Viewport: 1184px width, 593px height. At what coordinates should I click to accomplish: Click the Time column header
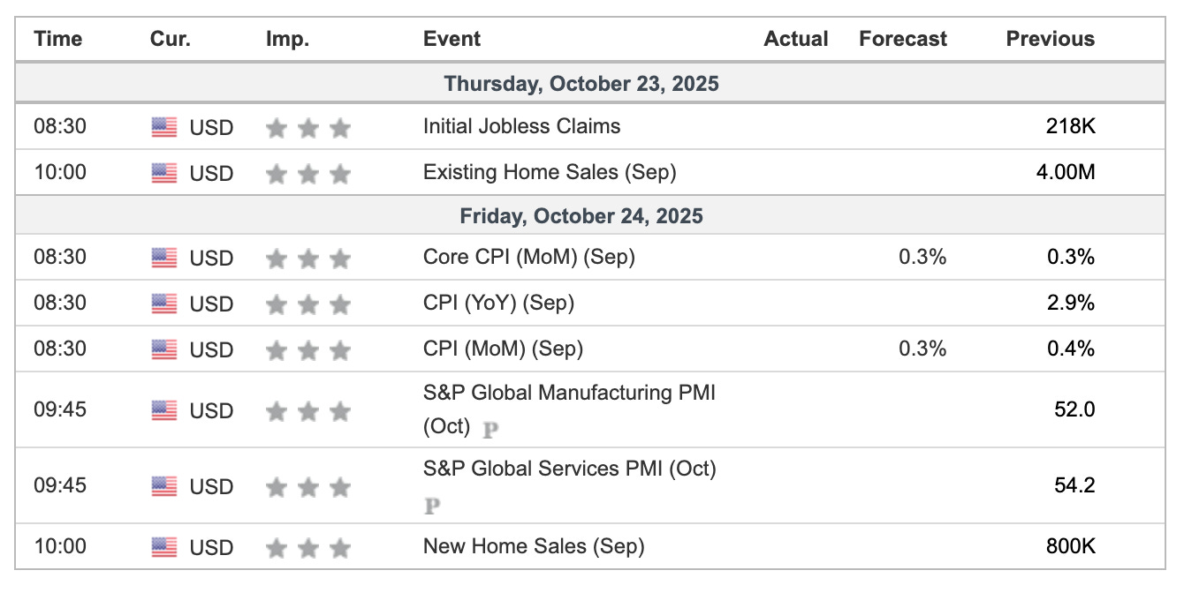point(57,39)
